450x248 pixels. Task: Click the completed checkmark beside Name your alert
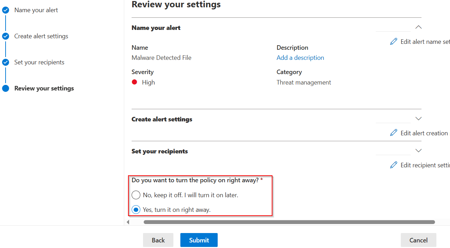coord(6,10)
